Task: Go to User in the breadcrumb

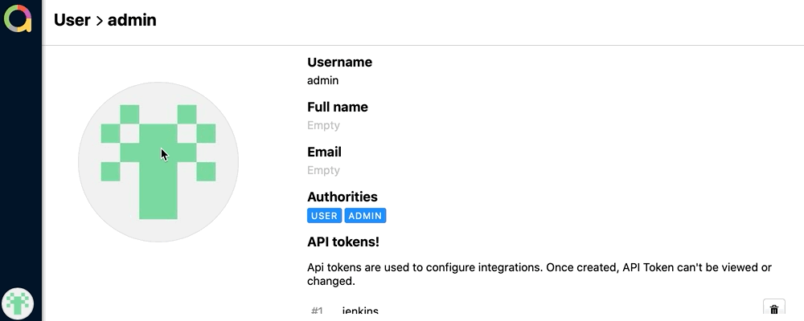Action: [x=72, y=20]
